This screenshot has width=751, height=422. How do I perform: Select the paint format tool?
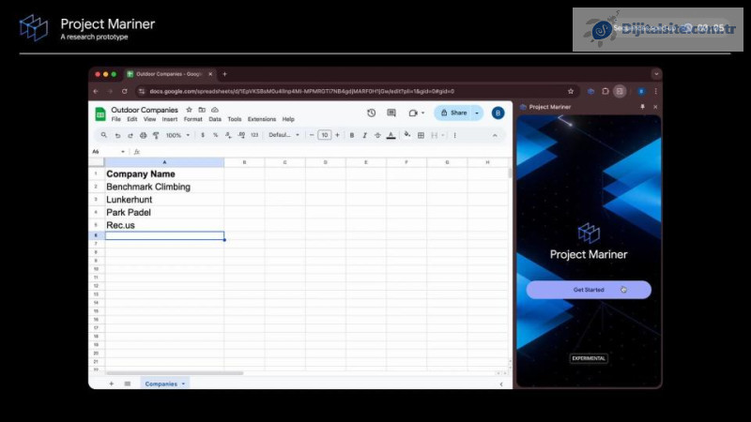[x=156, y=135]
